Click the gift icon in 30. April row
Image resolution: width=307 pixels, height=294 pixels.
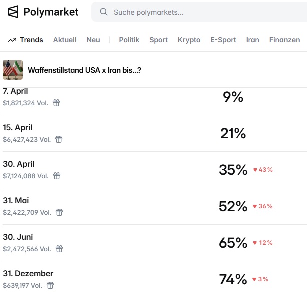pyautogui.click(x=57, y=176)
